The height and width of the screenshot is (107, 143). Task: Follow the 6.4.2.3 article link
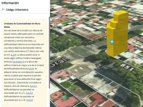[x=33, y=86]
